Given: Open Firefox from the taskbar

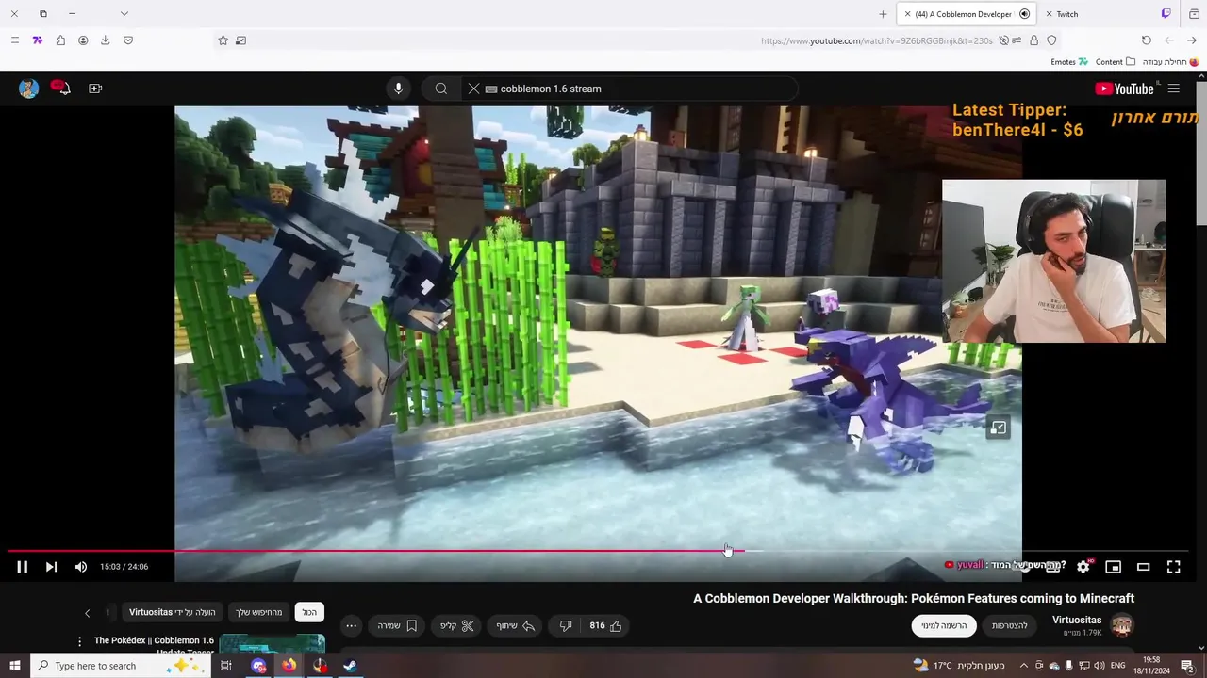Looking at the screenshot, I should coord(289,666).
